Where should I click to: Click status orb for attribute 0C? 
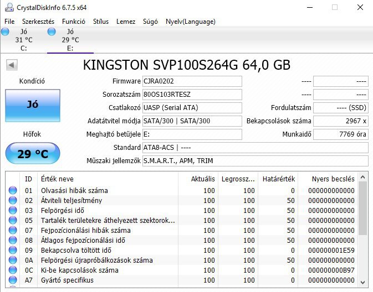[13, 270]
